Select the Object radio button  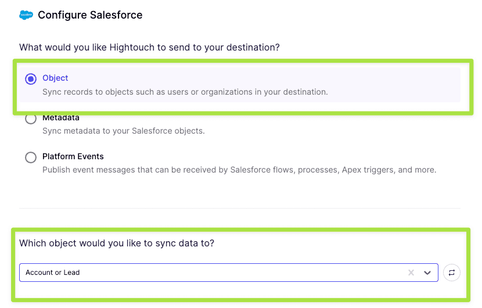(31, 79)
